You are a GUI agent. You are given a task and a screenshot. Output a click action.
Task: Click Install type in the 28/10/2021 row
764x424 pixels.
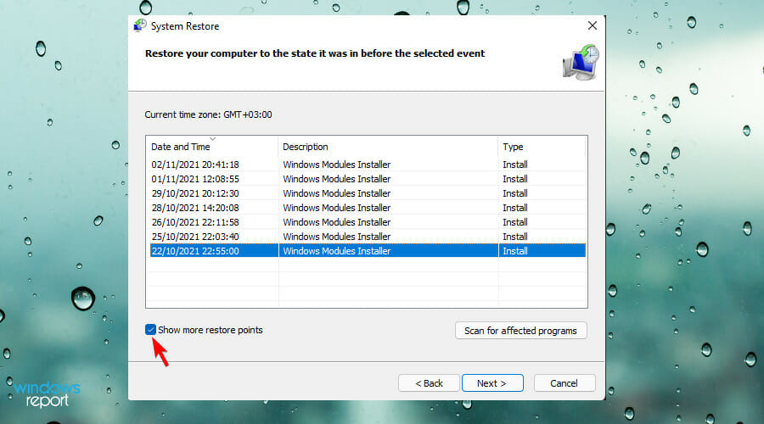[515, 208]
